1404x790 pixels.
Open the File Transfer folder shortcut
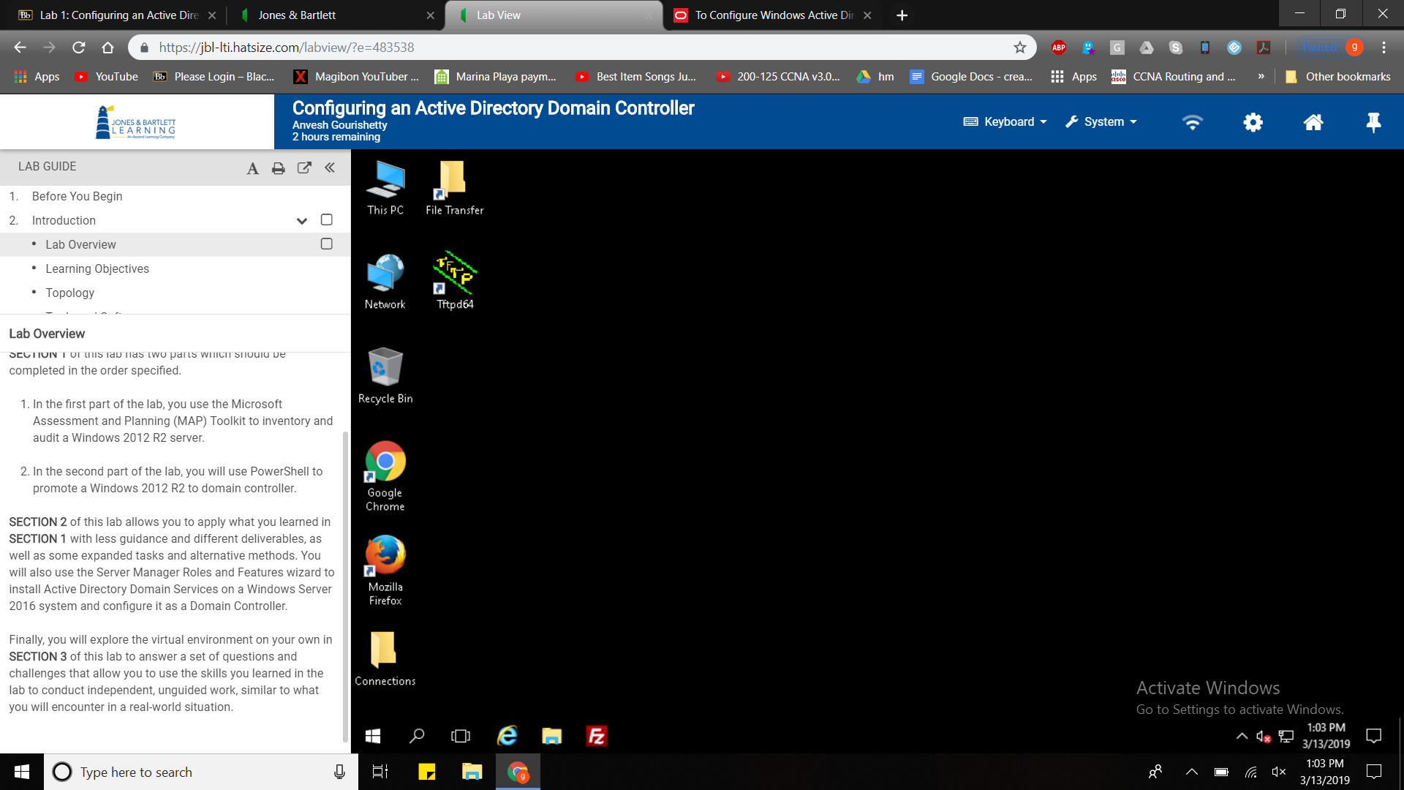[454, 188]
